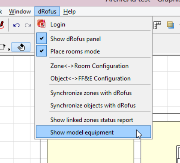Expand the marquee tool flyout arrow

(9, 50)
